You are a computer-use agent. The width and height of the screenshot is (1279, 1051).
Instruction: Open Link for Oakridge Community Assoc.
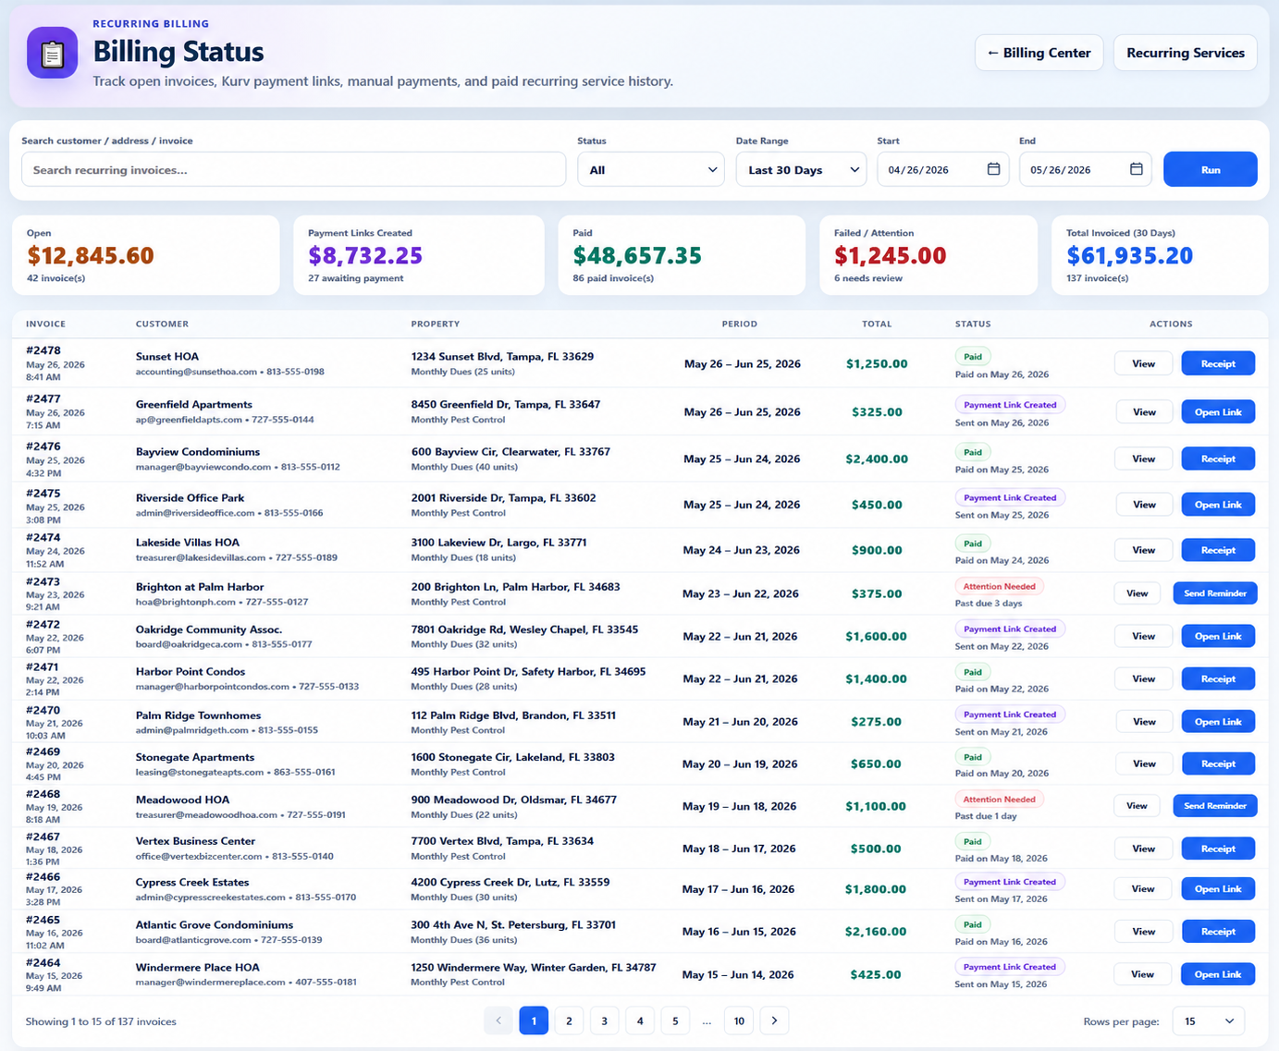pyautogui.click(x=1218, y=636)
